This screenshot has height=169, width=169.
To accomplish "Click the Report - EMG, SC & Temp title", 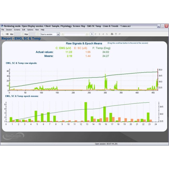I will pos(21,38).
